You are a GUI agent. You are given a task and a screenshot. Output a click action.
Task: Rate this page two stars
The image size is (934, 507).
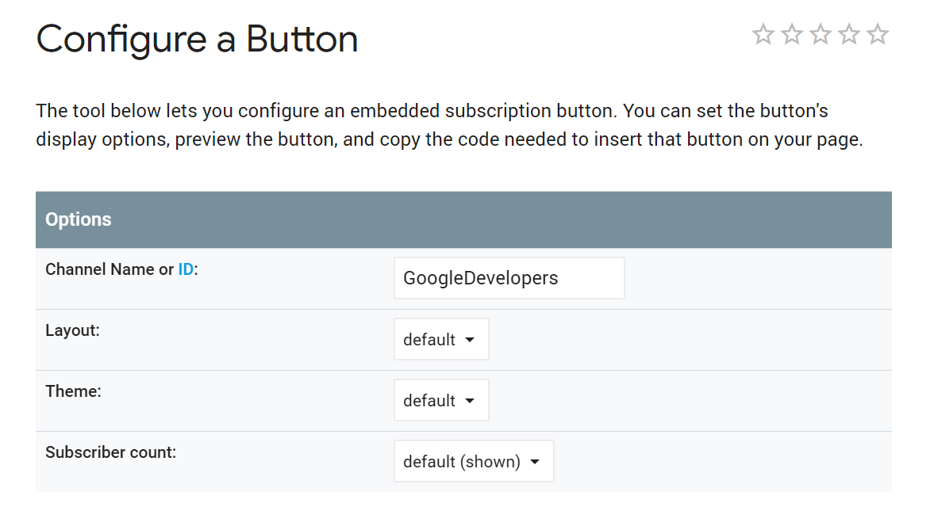[790, 35]
